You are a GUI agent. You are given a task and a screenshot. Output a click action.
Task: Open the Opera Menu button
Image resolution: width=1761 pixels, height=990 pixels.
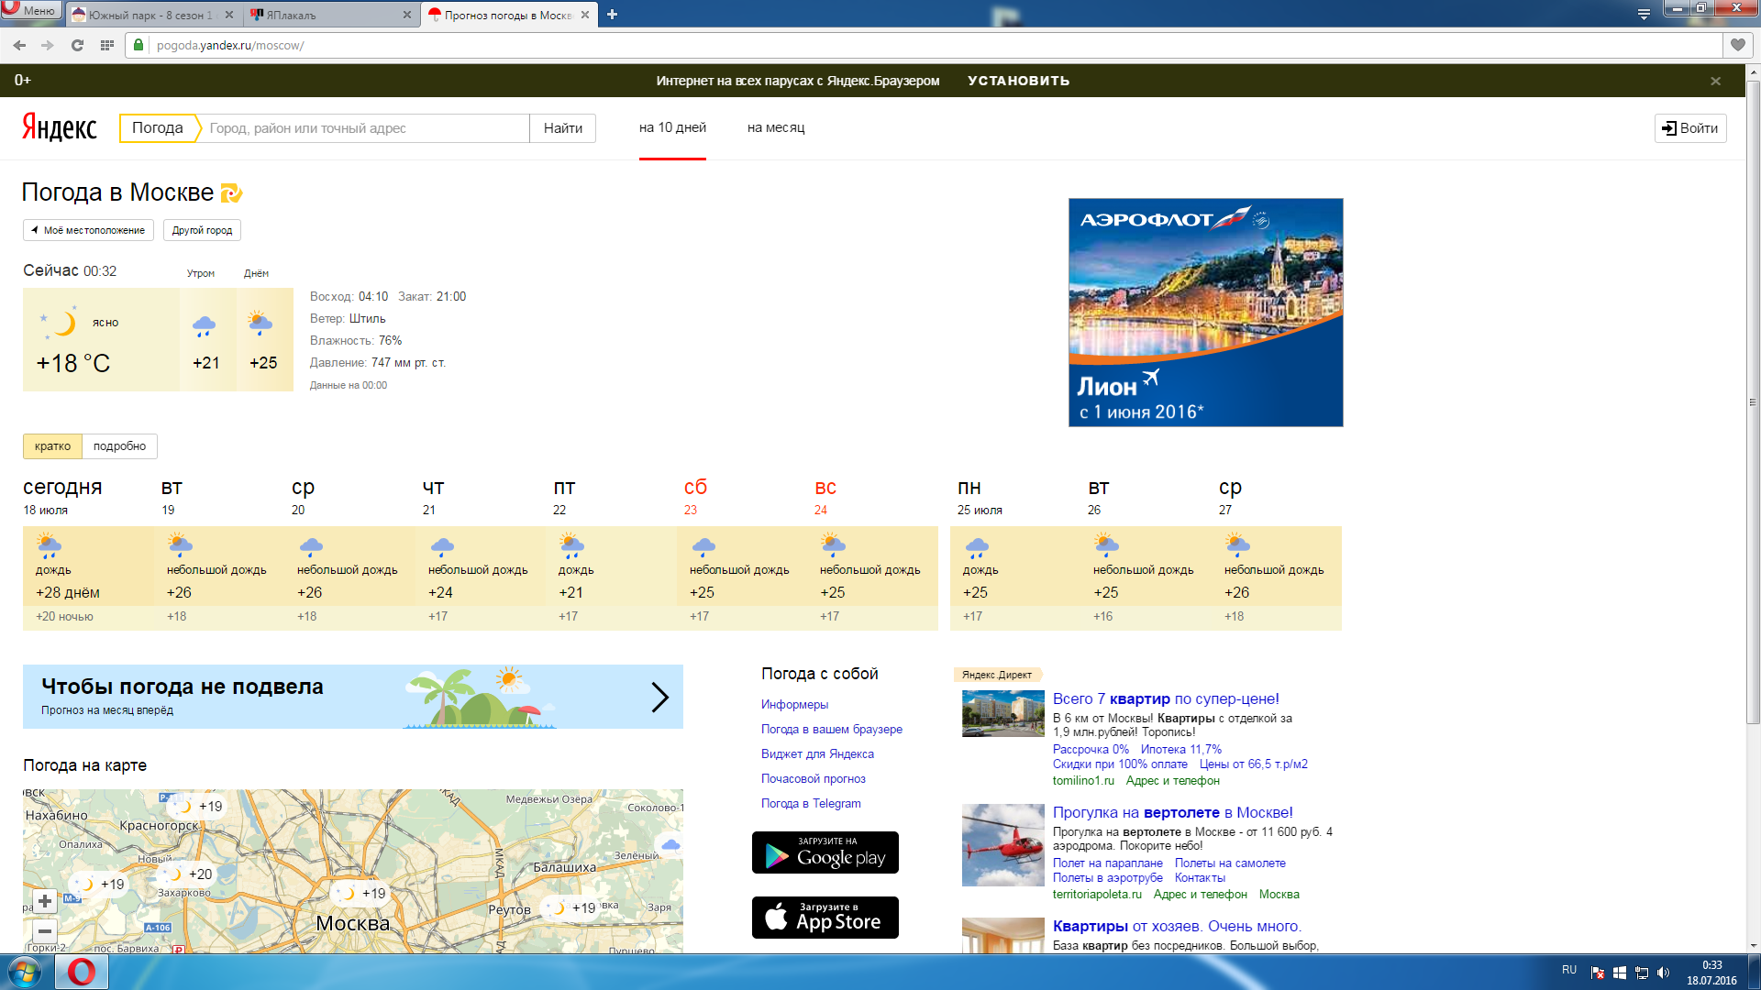tap(31, 10)
